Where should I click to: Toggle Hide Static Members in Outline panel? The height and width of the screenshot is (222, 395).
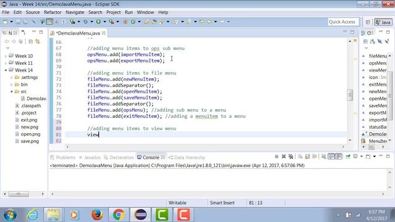coord(387,41)
